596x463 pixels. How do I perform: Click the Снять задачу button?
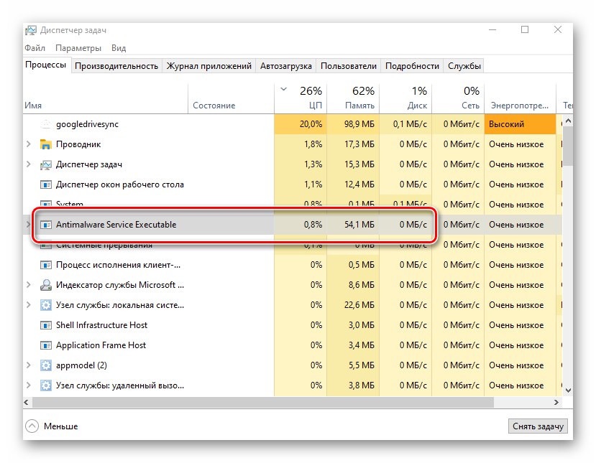tap(538, 426)
